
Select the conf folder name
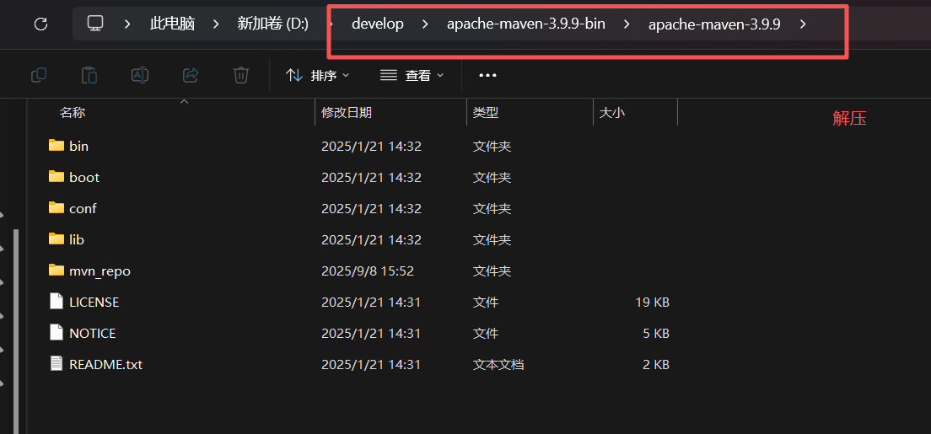83,208
